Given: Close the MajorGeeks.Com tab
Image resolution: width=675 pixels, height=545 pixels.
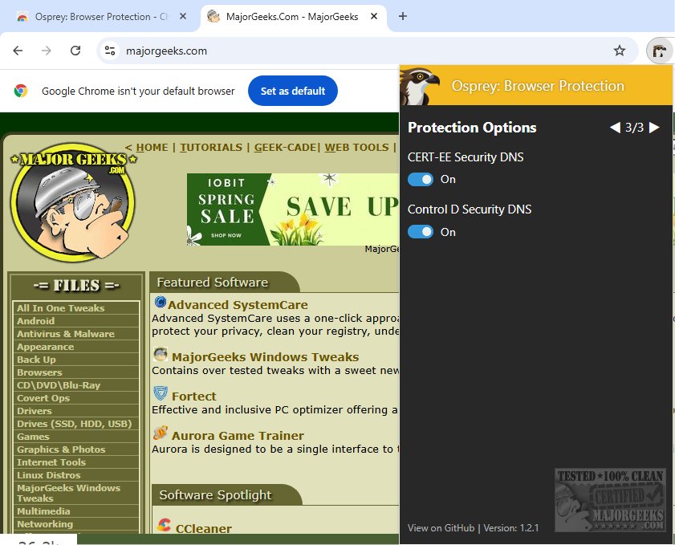Looking at the screenshot, I should coord(374,16).
